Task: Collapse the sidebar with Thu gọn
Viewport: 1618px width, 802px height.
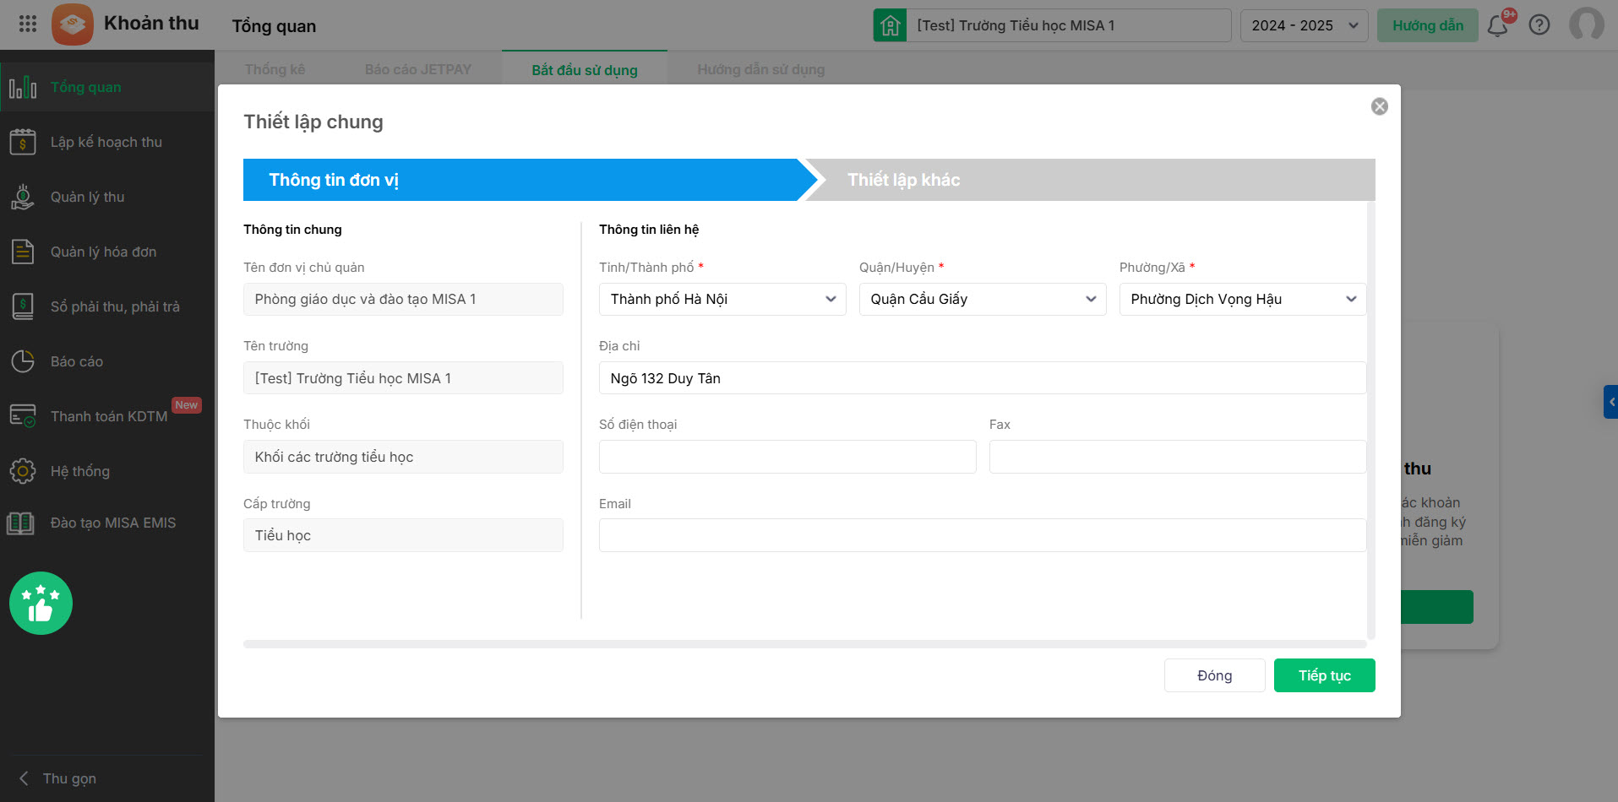Action: 69,778
